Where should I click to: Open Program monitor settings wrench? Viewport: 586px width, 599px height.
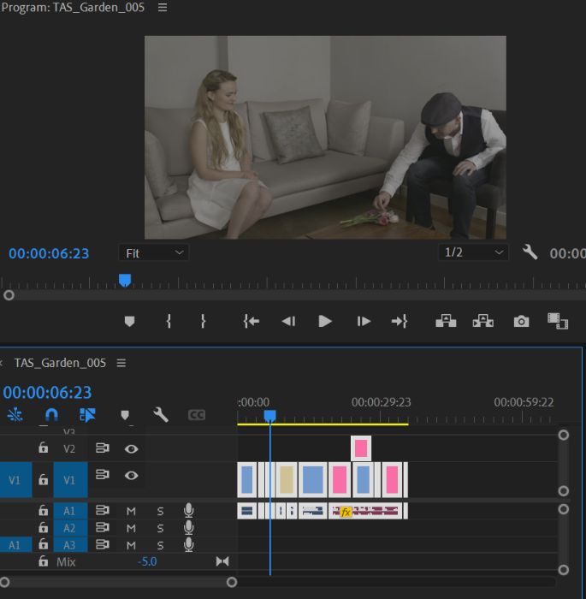coord(530,252)
